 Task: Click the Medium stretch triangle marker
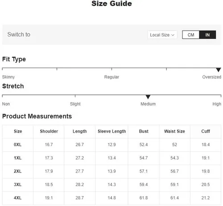click(148, 97)
